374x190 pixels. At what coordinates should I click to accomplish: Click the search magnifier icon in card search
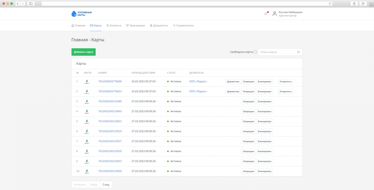(x=298, y=52)
